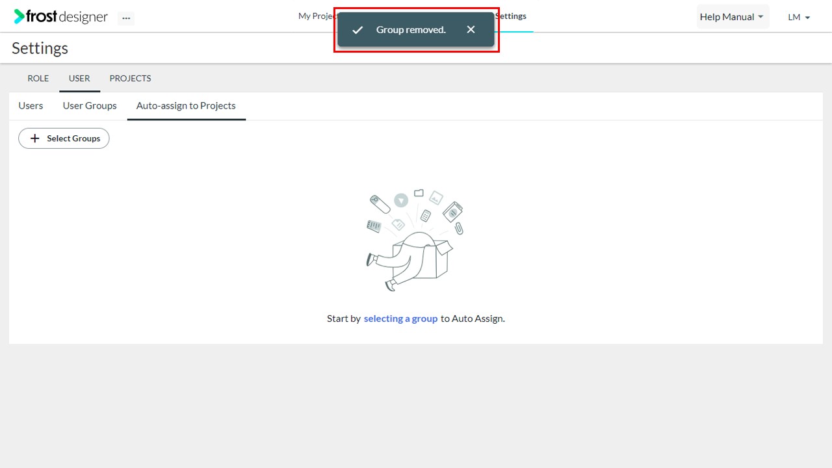The width and height of the screenshot is (832, 468).
Task: Open the three-dot menu beside the logo
Action: point(126,18)
